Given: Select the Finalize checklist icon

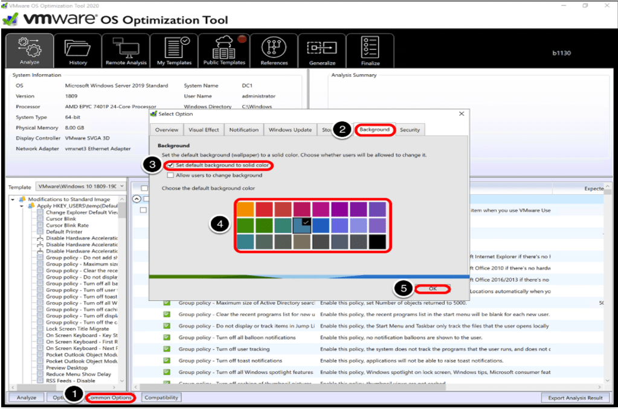Looking at the screenshot, I should click(x=370, y=51).
